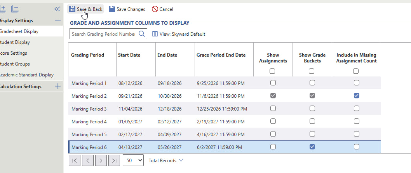411x173 pixels.
Task: Check Show Grade Buckets for Marking Period 5
Action: tap(312, 134)
